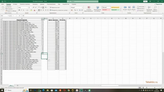This screenshot has width=164, height=92.
Task: Open the Clear (Очистить) menu
Action: click(141, 11)
